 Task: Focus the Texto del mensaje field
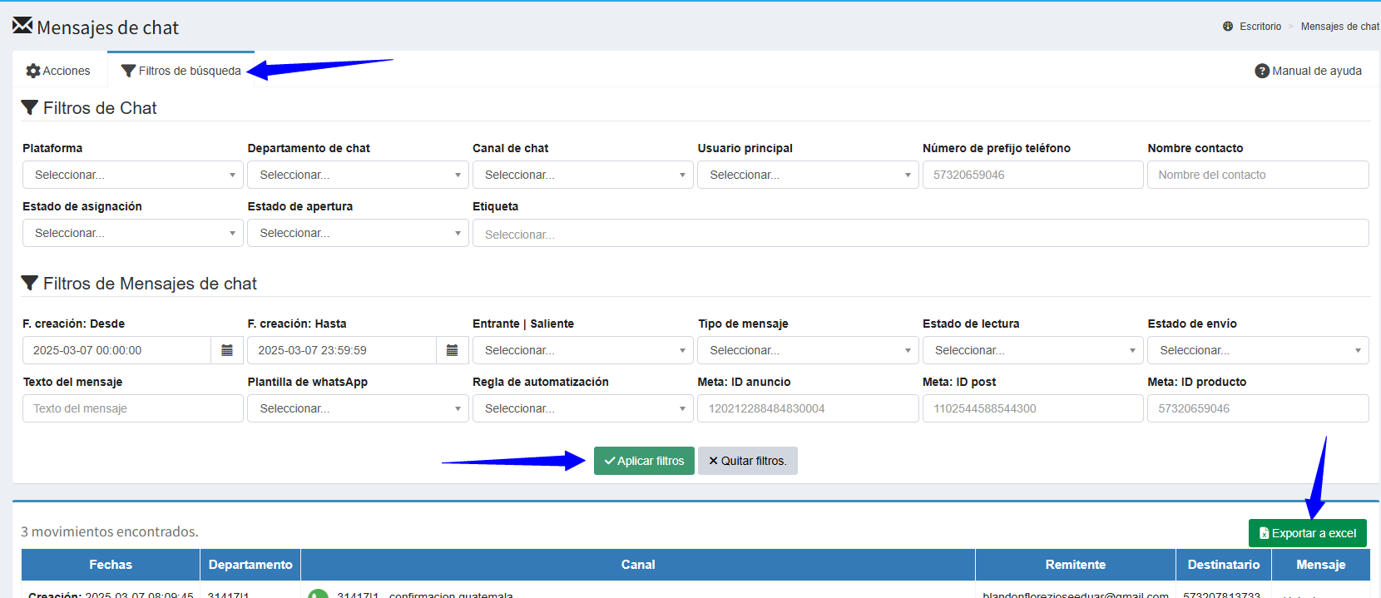pos(133,408)
